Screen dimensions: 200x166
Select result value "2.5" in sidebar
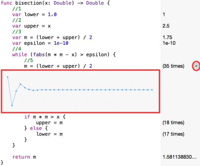click(166, 26)
